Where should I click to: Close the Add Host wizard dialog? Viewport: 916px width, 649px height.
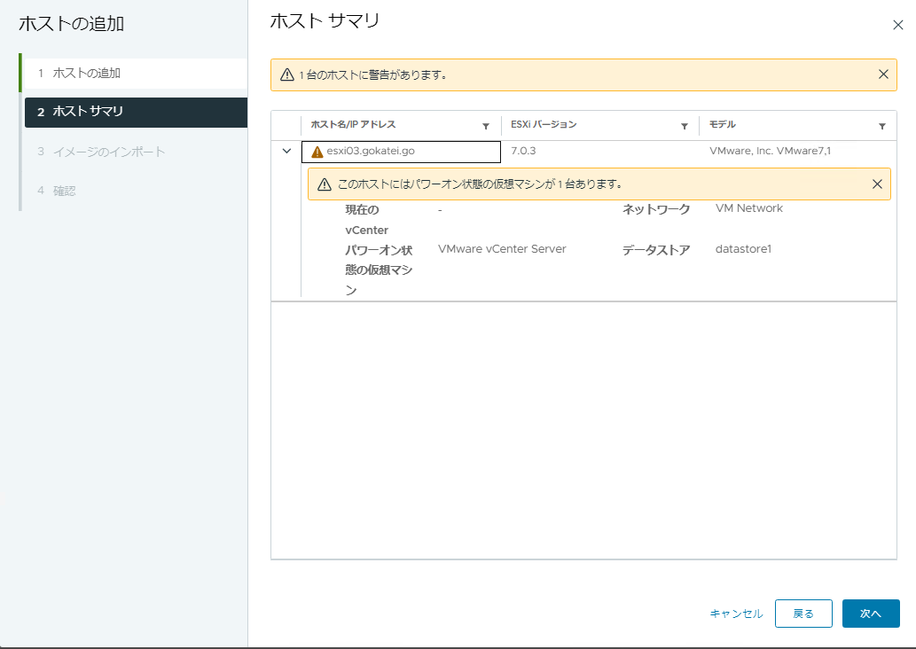[898, 25]
